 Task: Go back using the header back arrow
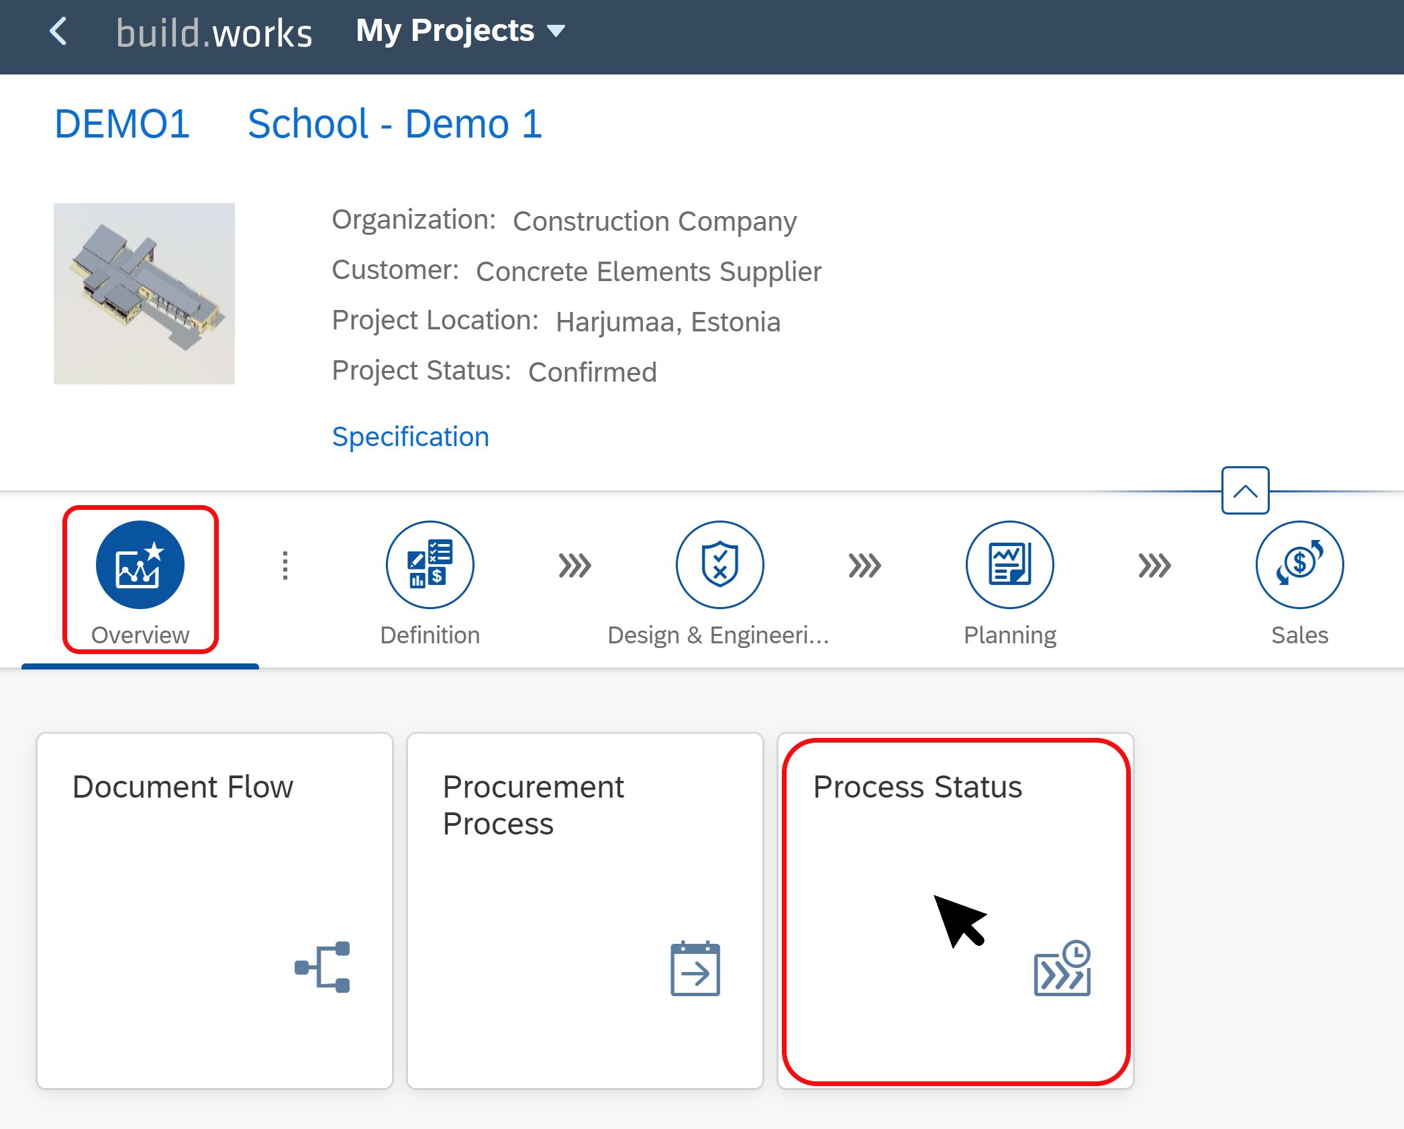tap(58, 32)
